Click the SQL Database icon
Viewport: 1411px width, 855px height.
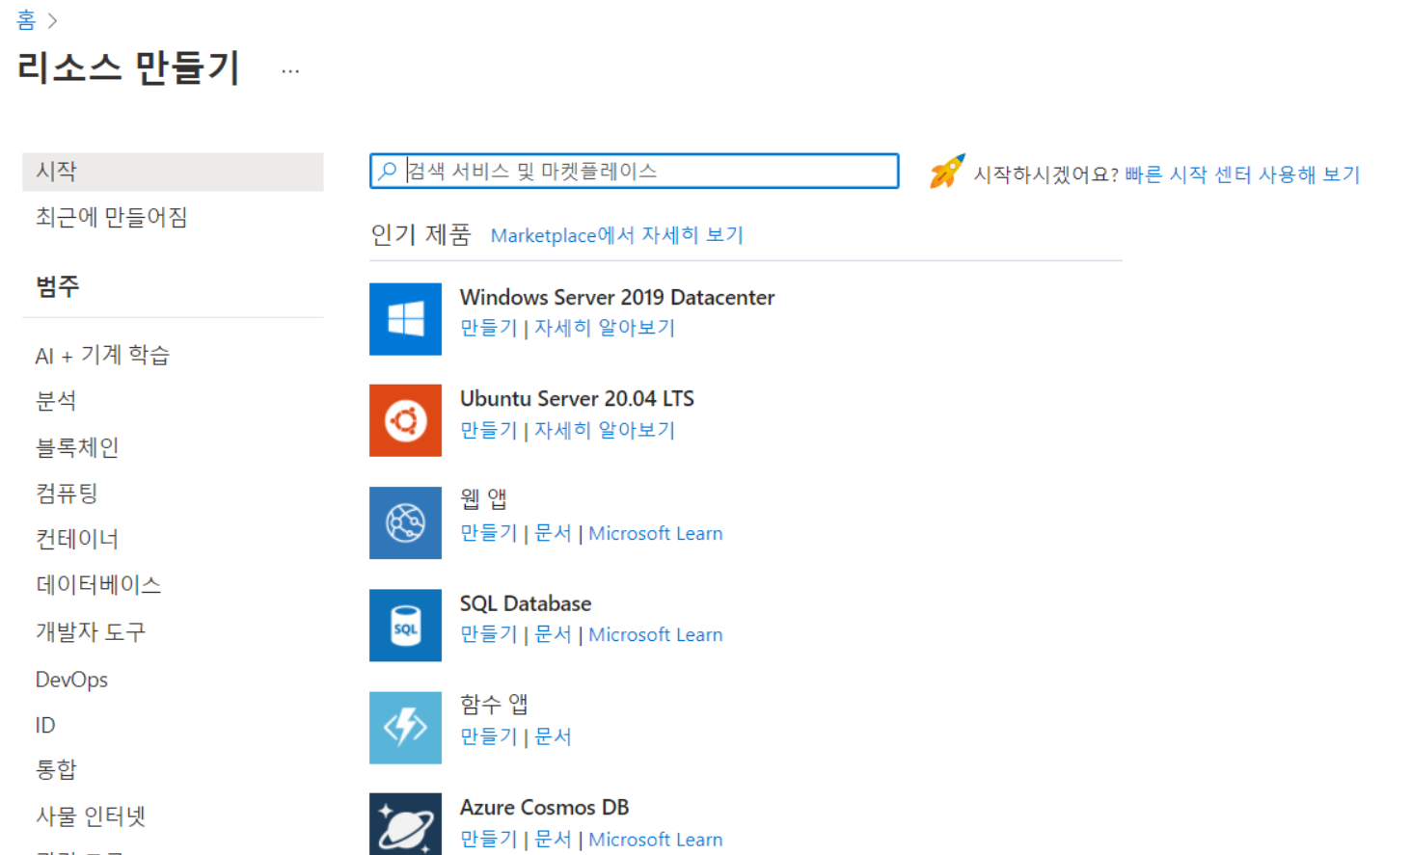click(405, 625)
